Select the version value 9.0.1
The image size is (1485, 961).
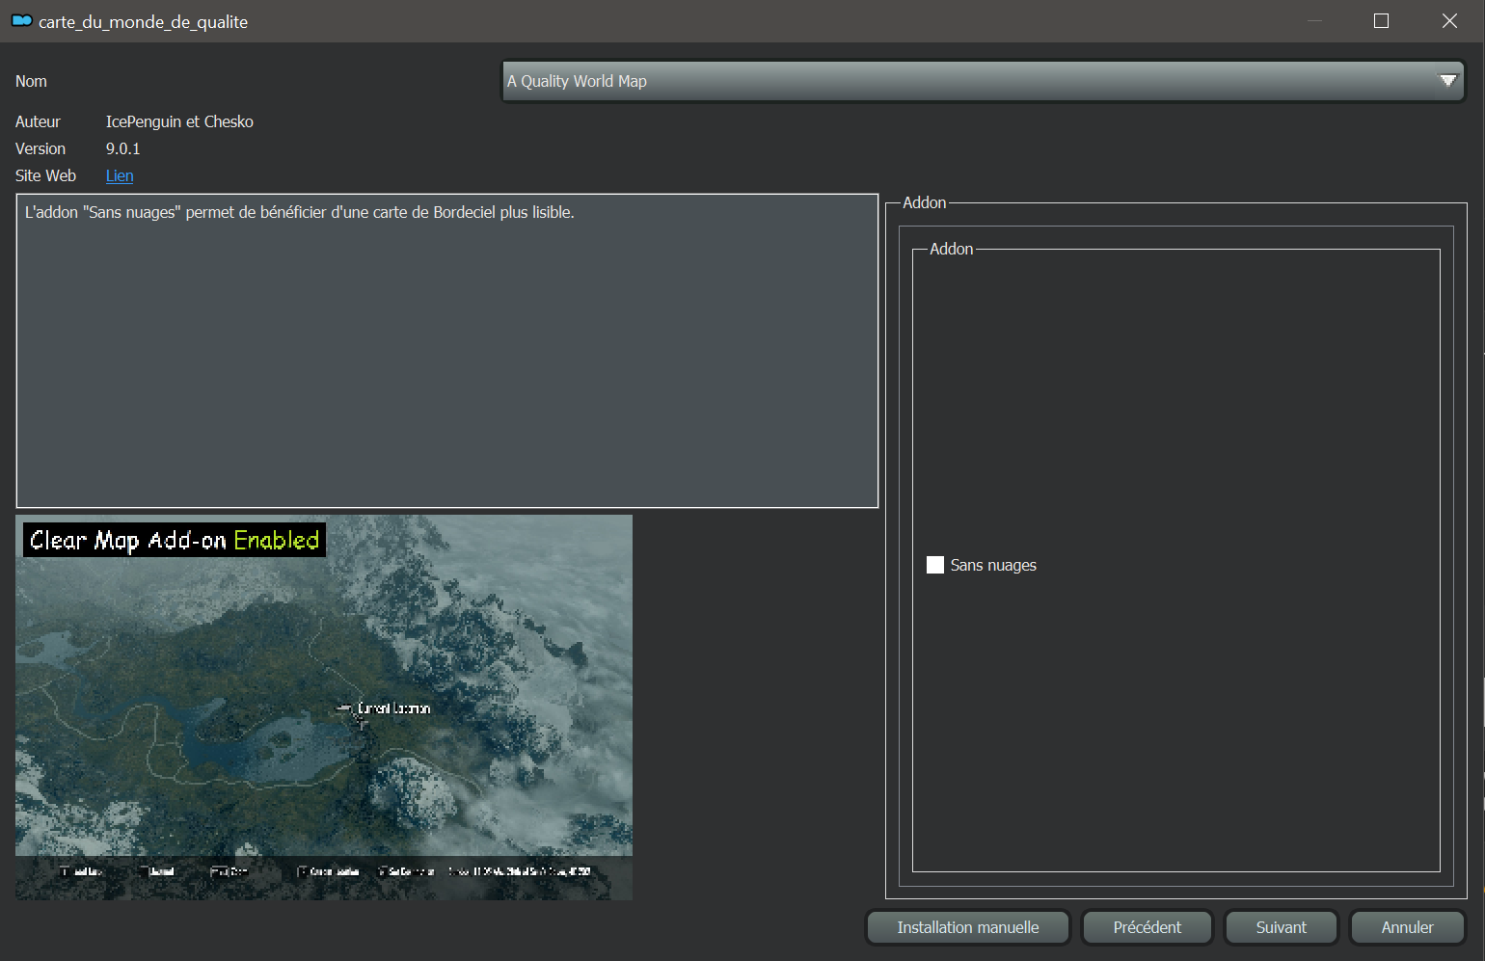[x=123, y=148]
